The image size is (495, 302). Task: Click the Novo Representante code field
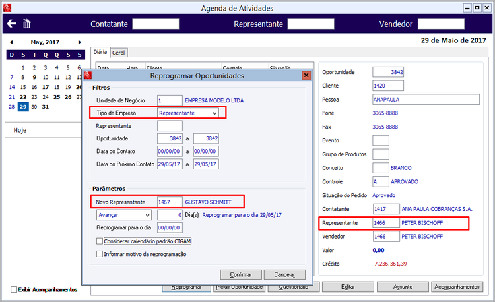click(170, 202)
